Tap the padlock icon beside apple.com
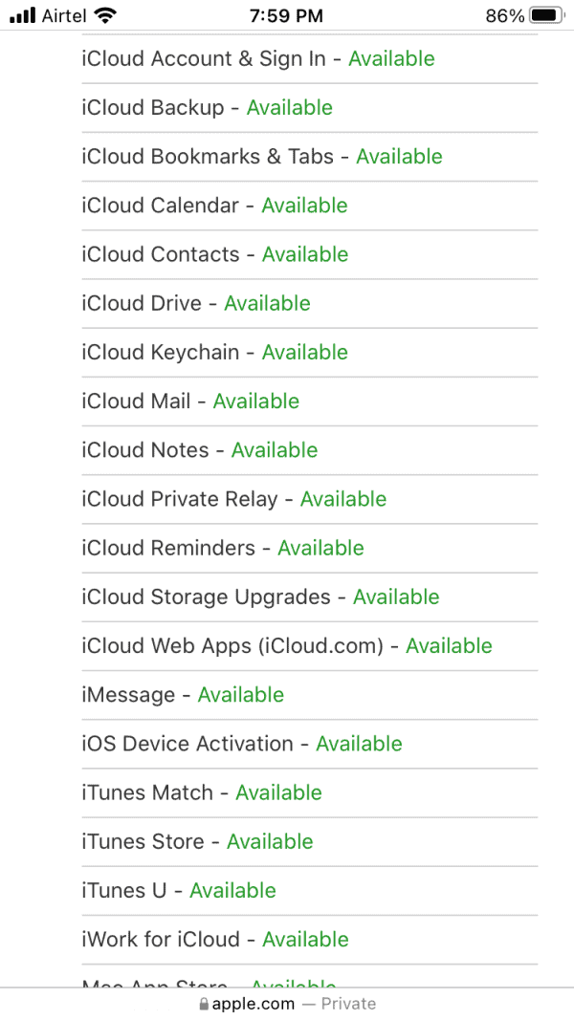The height and width of the screenshot is (1020, 574). [204, 1003]
